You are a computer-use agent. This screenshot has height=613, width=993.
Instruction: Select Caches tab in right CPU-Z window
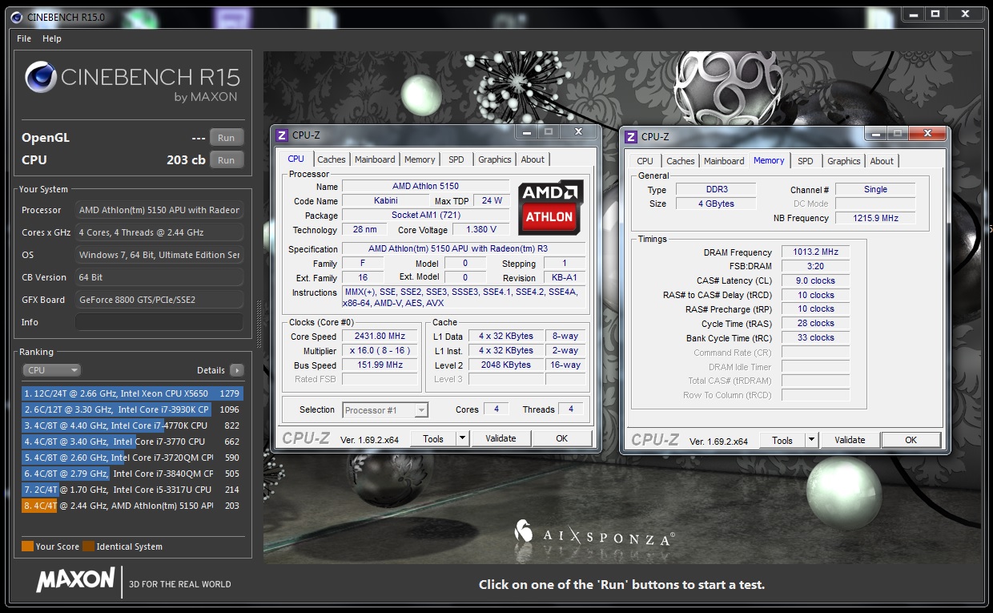(x=681, y=161)
